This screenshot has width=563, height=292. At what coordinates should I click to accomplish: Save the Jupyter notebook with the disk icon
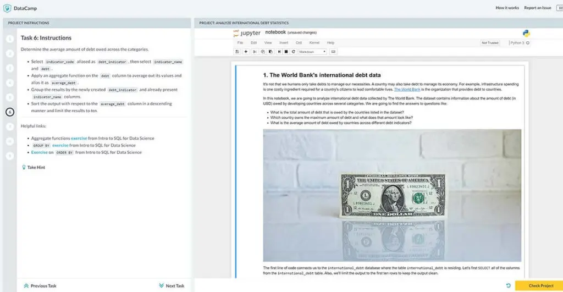coord(238,52)
